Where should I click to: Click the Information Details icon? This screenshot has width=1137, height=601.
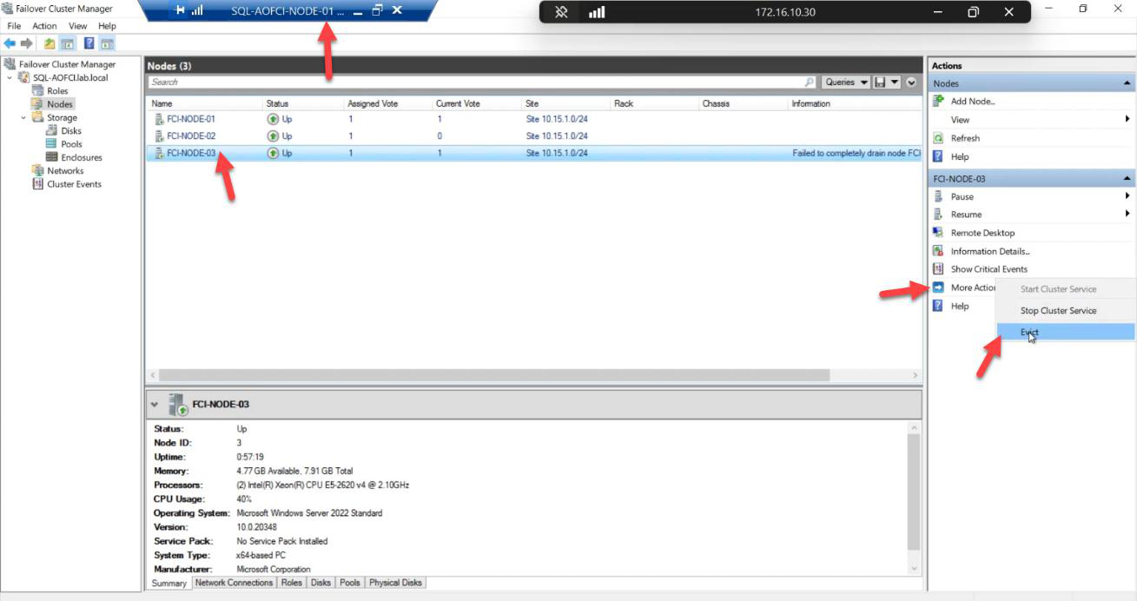(x=938, y=251)
